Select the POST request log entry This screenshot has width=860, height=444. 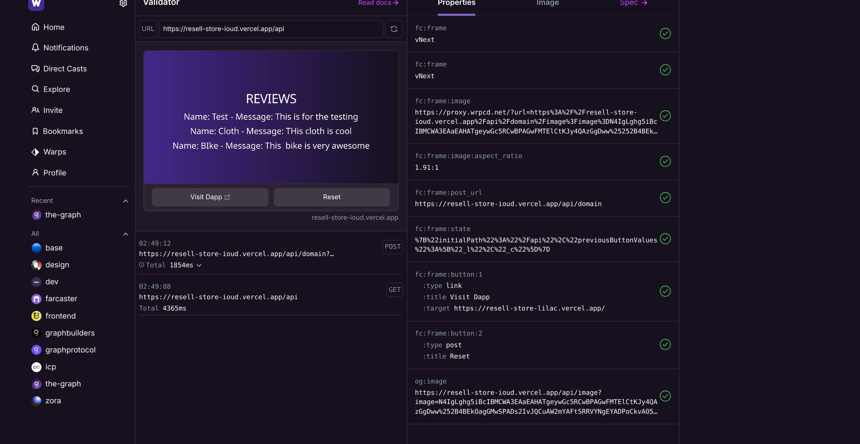tap(271, 254)
